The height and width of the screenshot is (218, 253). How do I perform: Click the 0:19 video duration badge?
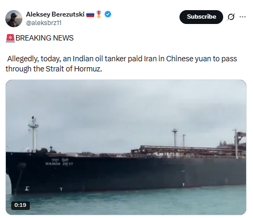point(20,205)
